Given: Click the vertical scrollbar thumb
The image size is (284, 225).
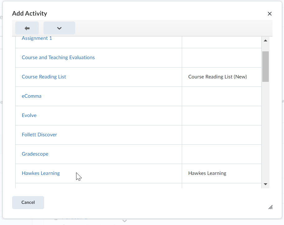Looking at the screenshot, I should pos(265,66).
